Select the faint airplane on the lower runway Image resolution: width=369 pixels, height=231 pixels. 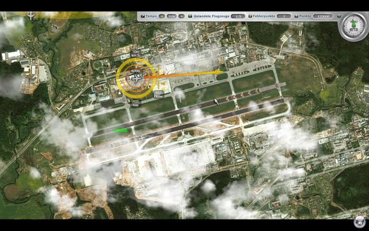142,138
